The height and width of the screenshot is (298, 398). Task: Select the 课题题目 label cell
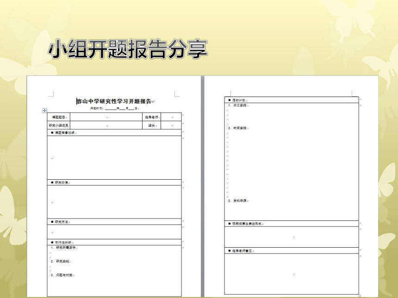click(x=59, y=117)
